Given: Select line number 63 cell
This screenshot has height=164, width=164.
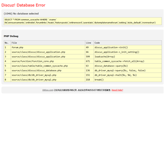Looking at the screenshot, I should pyautogui.click(x=89, y=66).
